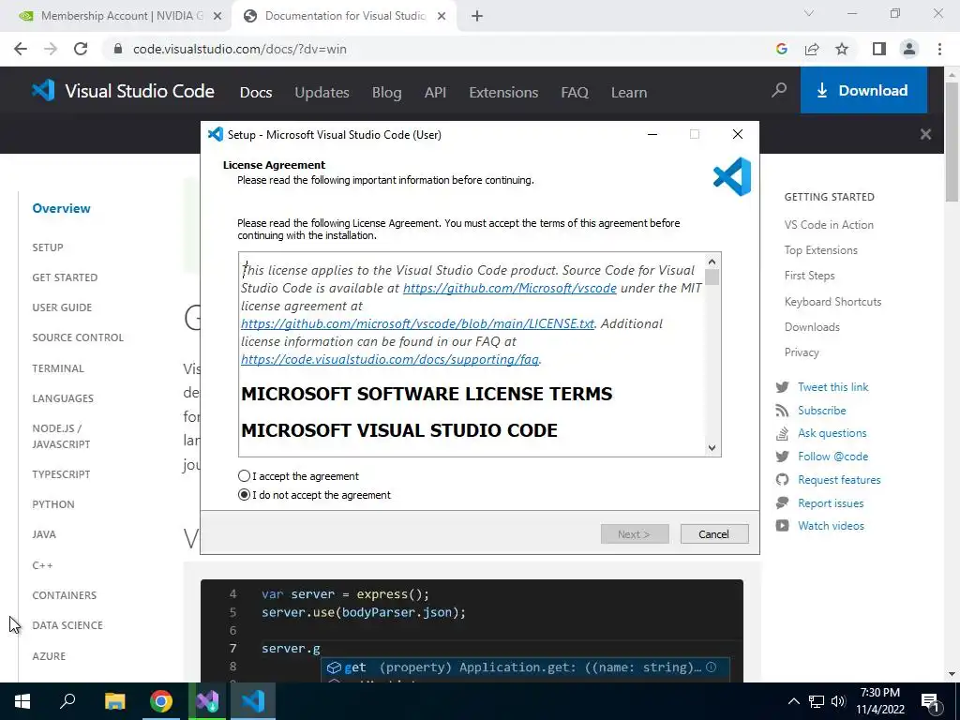960x720 pixels.
Task: Open the github.com/Microsoft/vscode link
Action: pos(509,288)
